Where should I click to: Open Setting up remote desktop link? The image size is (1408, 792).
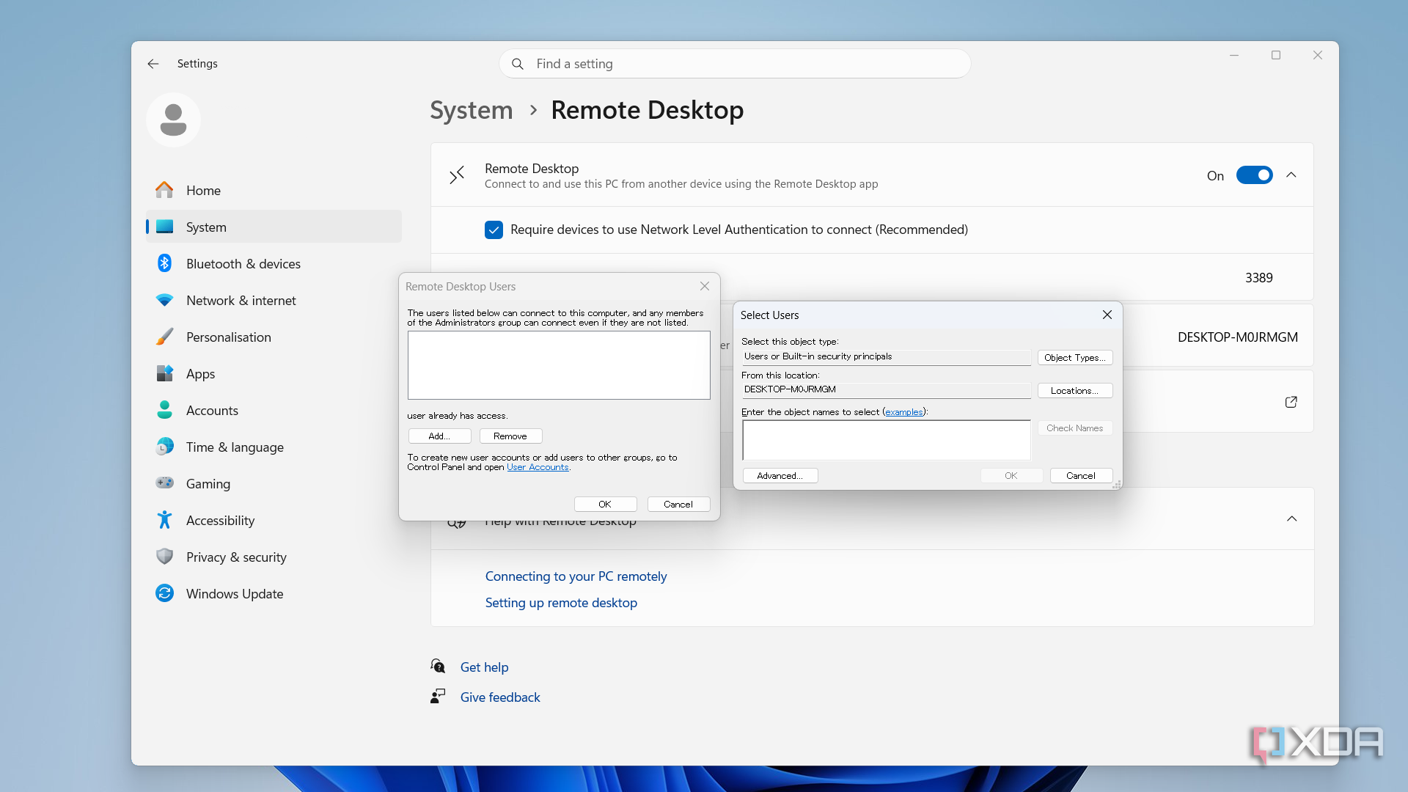click(x=561, y=603)
